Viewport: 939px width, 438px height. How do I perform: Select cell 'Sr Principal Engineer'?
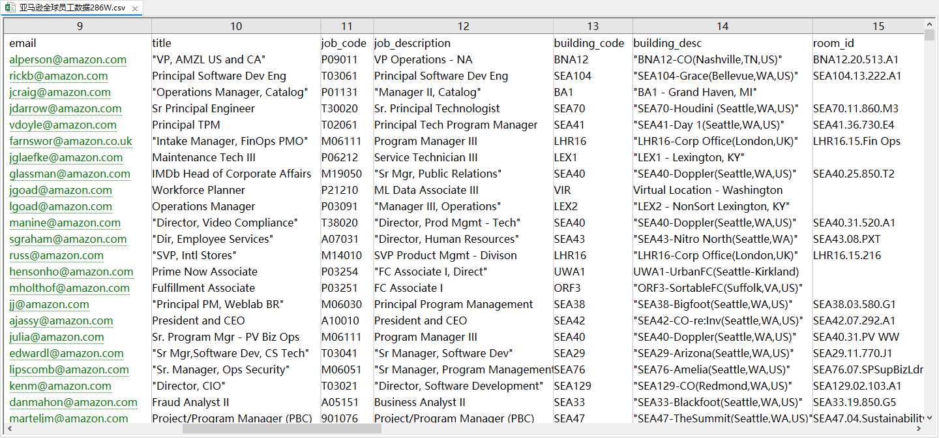236,108
